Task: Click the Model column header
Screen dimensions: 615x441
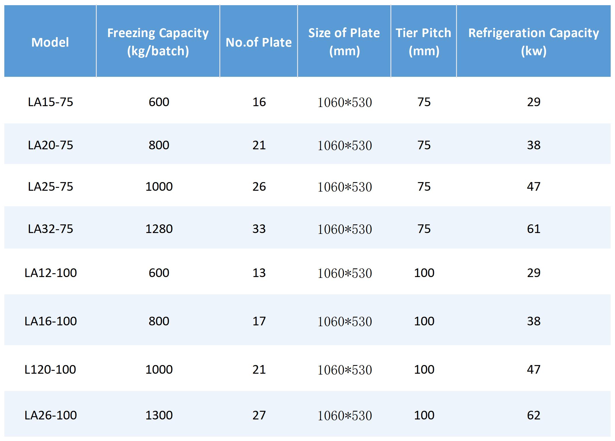Action: pyautogui.click(x=50, y=42)
